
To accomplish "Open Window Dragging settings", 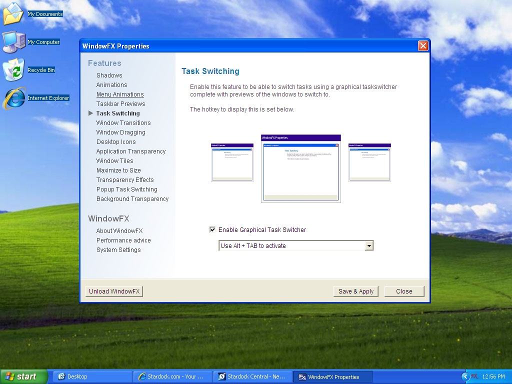I will coord(121,132).
